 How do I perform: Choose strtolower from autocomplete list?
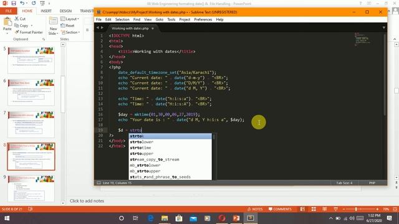[170, 142]
